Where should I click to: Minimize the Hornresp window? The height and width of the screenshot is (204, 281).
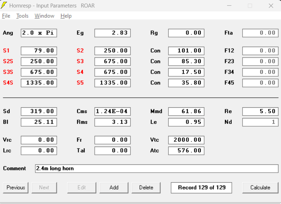coord(229,6)
